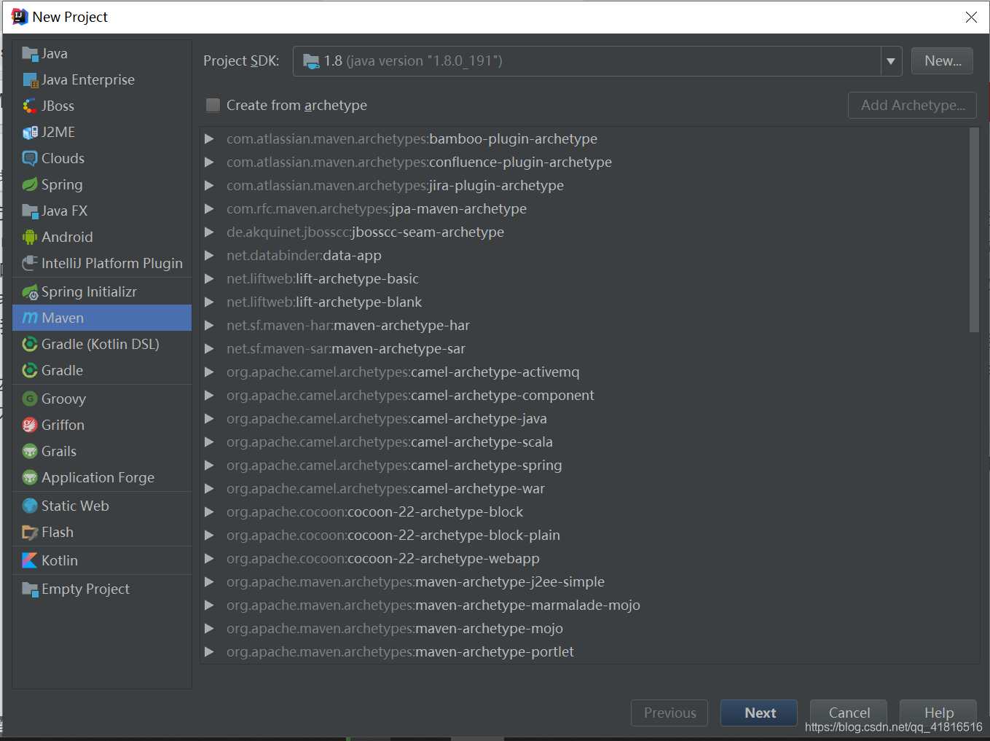
Task: Expand lift-archetype-basic node
Action: (x=209, y=278)
